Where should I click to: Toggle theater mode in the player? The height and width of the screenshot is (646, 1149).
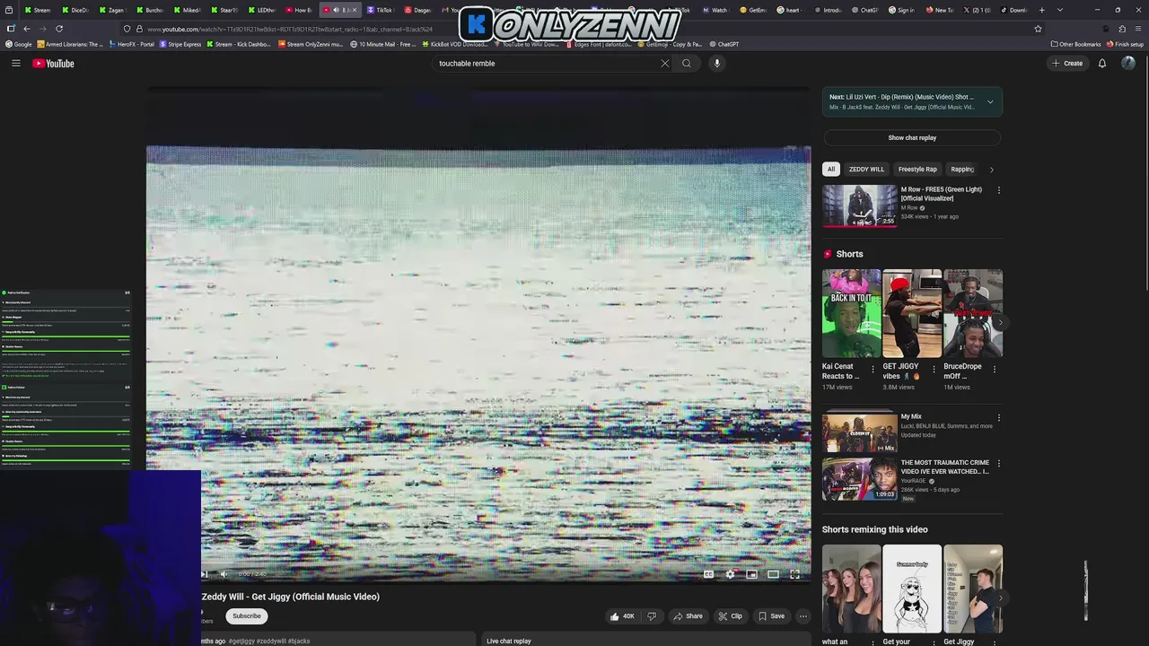coord(773,574)
